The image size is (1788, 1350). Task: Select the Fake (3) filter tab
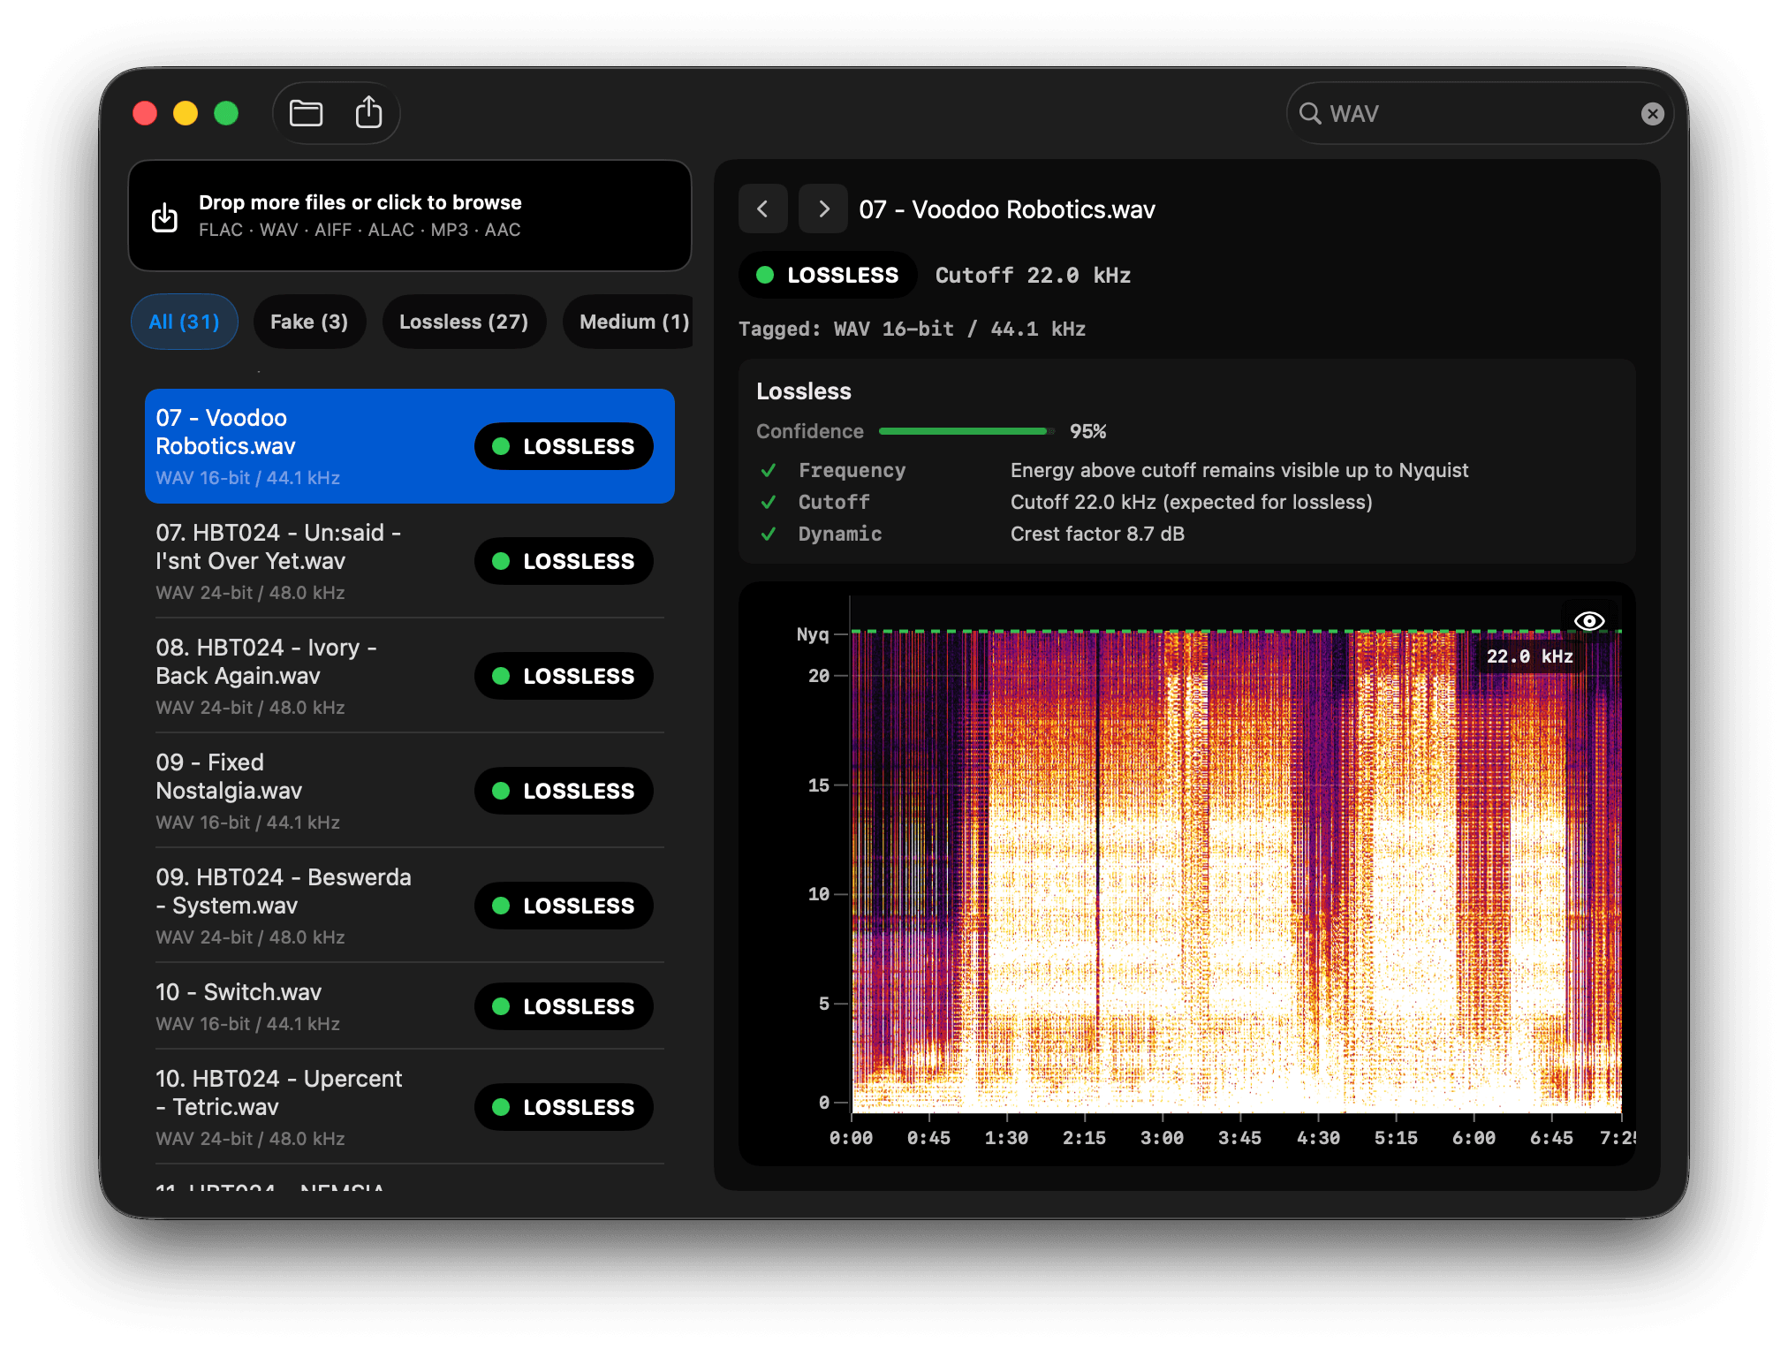pyautogui.click(x=309, y=322)
